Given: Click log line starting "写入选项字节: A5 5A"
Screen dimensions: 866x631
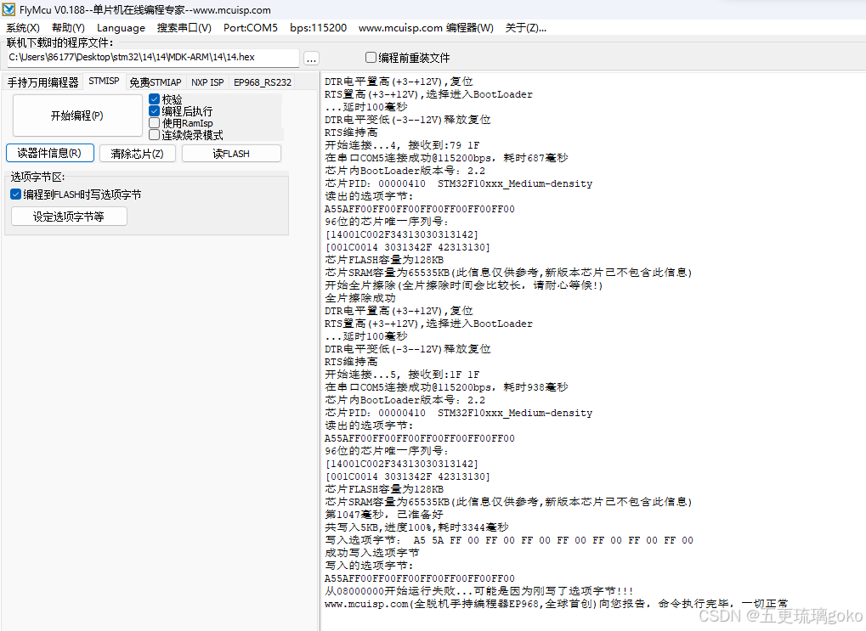Looking at the screenshot, I should point(509,540).
